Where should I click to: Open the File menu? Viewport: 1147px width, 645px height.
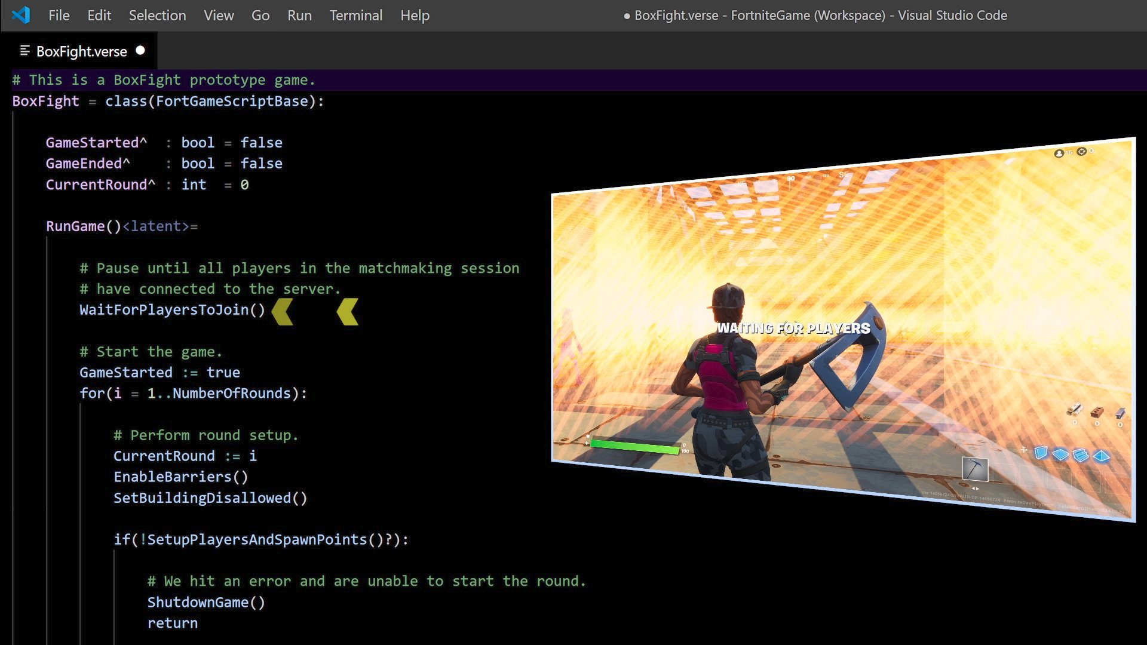coord(59,15)
